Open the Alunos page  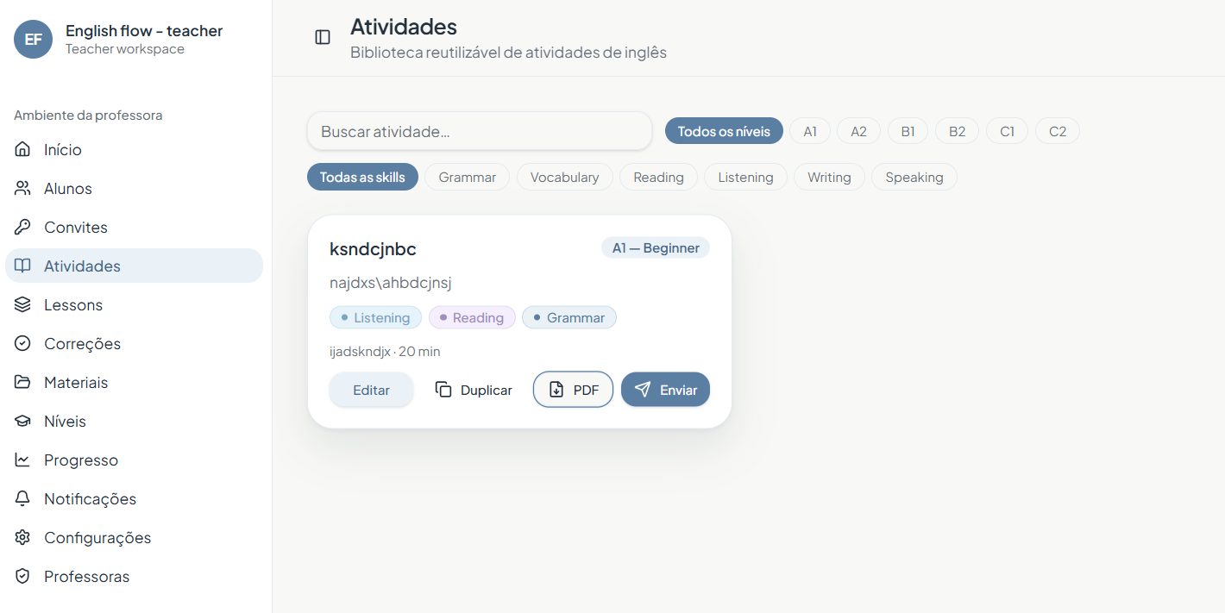(x=134, y=188)
